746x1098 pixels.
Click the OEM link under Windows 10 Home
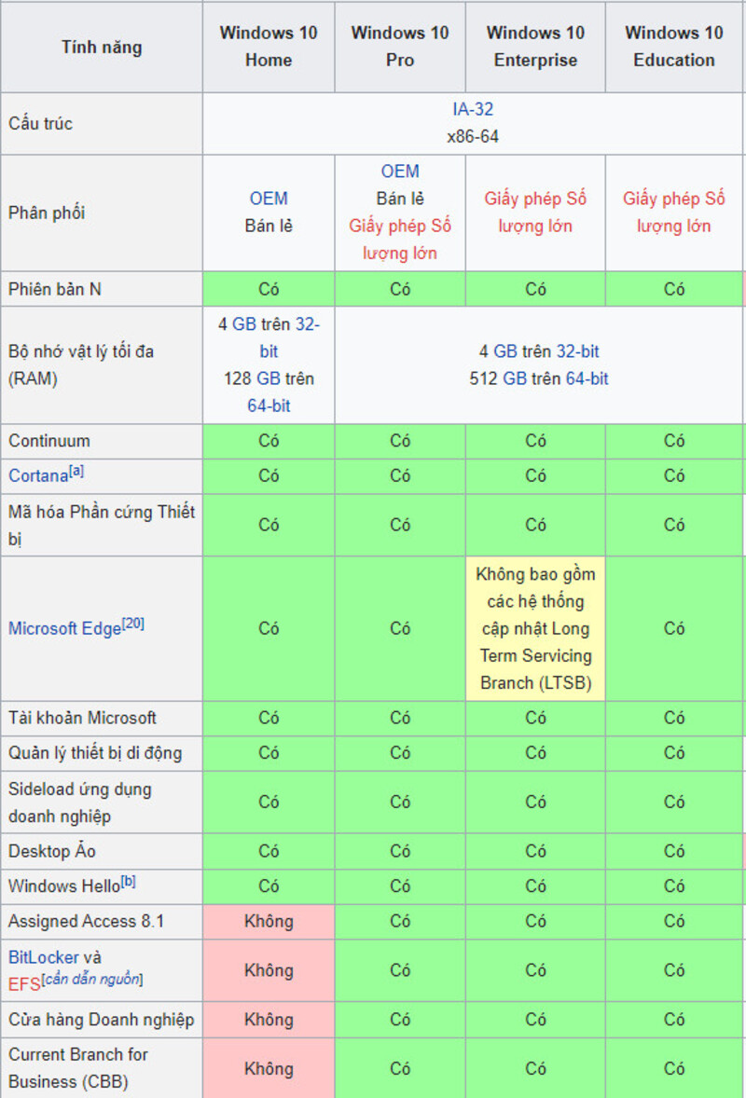(x=269, y=199)
